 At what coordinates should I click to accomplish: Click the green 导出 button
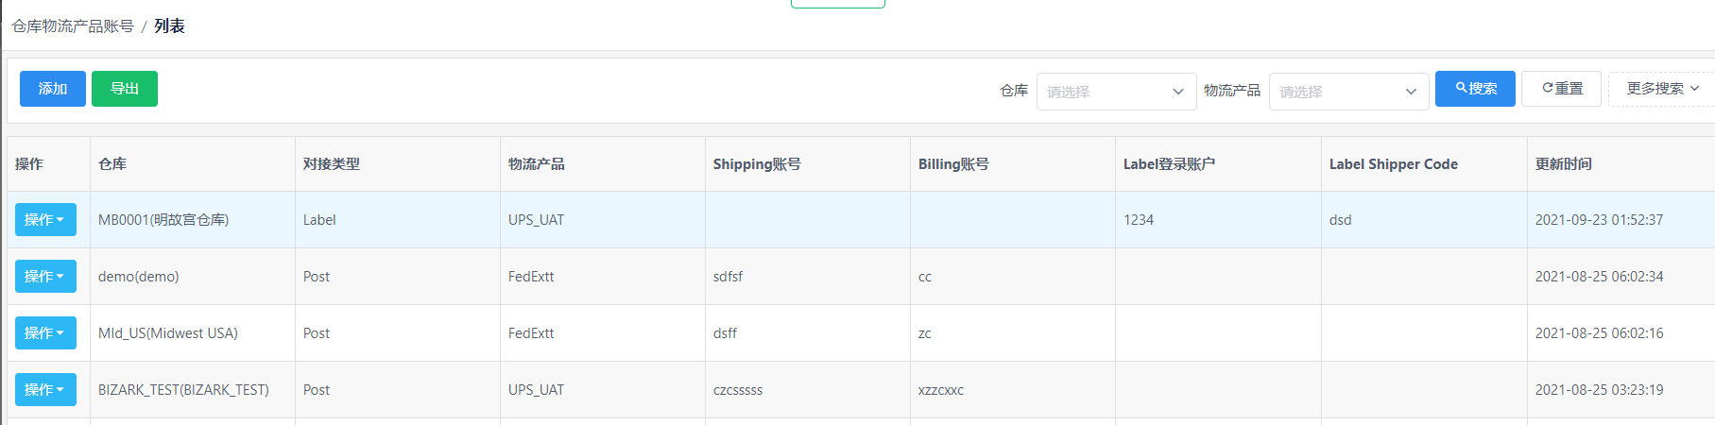tap(125, 89)
